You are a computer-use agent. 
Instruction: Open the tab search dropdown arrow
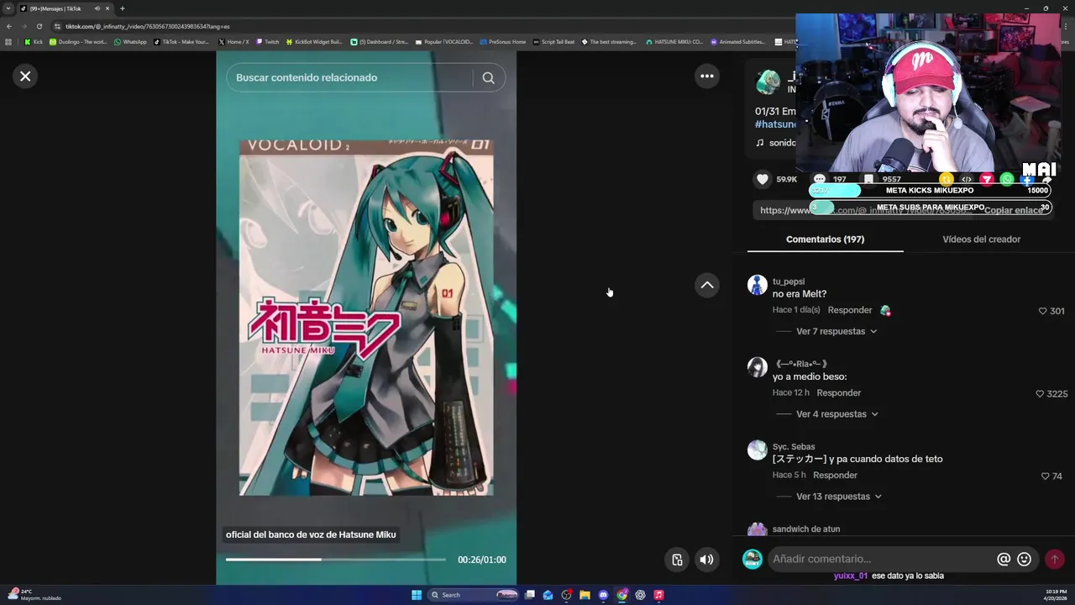8,8
